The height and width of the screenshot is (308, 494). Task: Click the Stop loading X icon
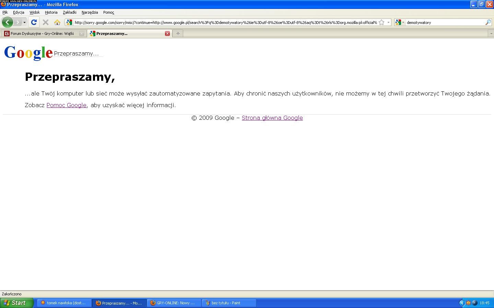pyautogui.click(x=45, y=22)
